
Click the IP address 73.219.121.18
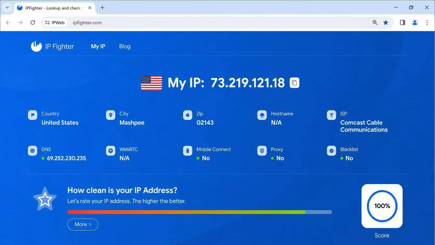248,83
